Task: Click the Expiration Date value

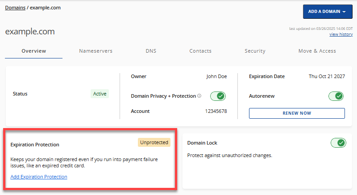Action: click(x=327, y=76)
